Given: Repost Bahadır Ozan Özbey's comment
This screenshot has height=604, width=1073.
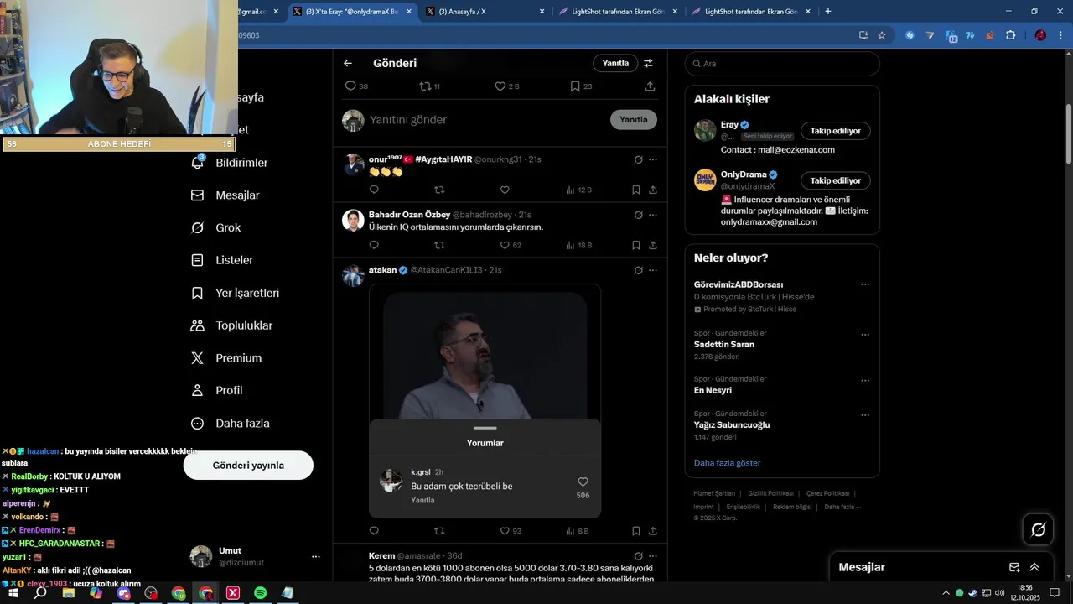Looking at the screenshot, I should click(439, 245).
